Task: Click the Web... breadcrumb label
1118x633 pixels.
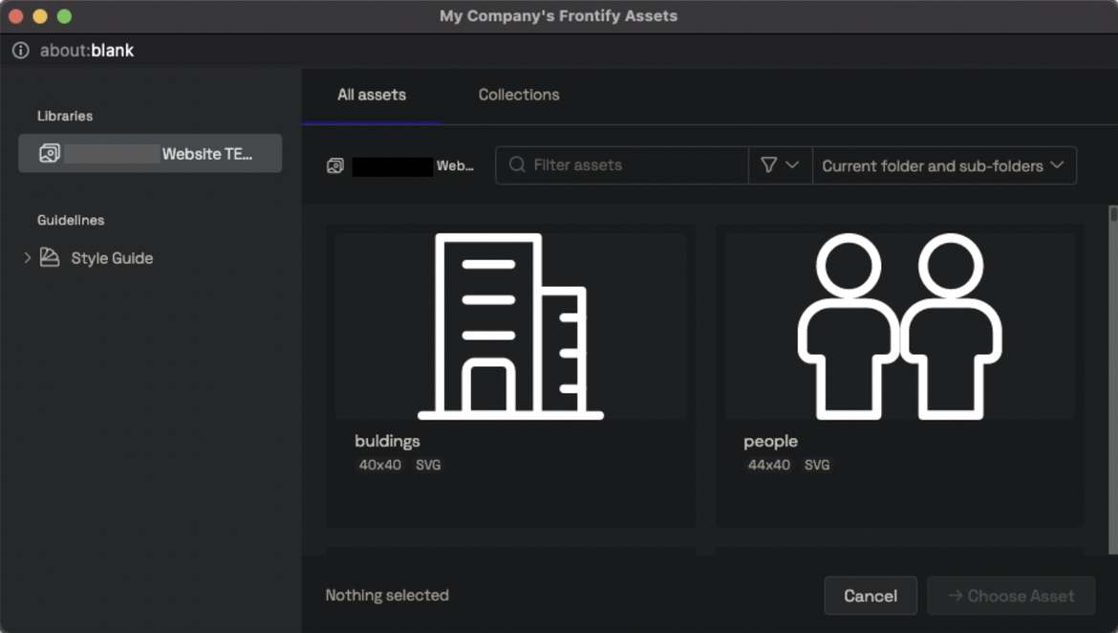Action: (x=455, y=165)
